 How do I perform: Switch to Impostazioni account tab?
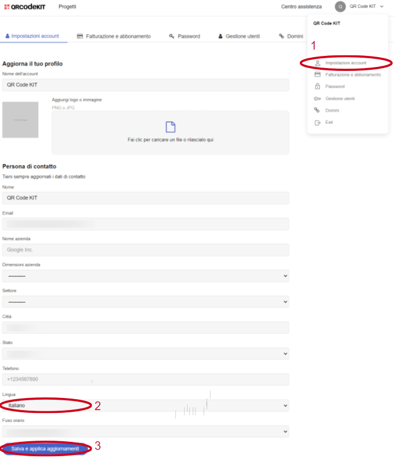coord(32,36)
